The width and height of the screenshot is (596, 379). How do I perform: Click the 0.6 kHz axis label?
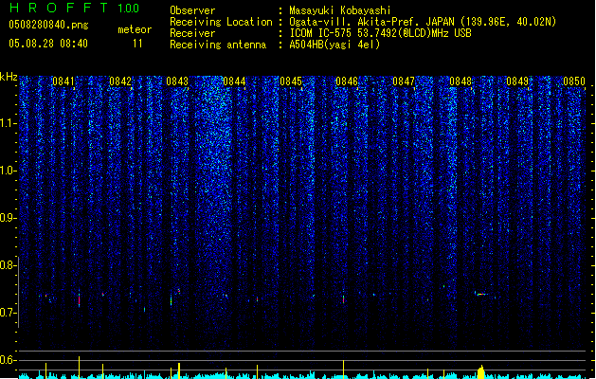coord(9,360)
